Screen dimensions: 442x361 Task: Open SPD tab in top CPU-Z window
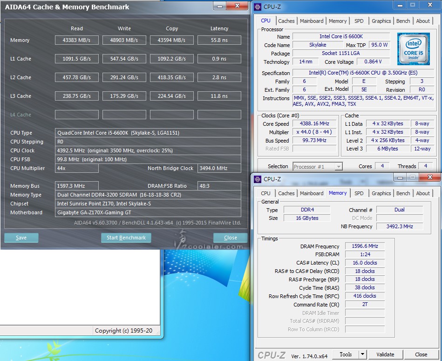click(x=359, y=21)
